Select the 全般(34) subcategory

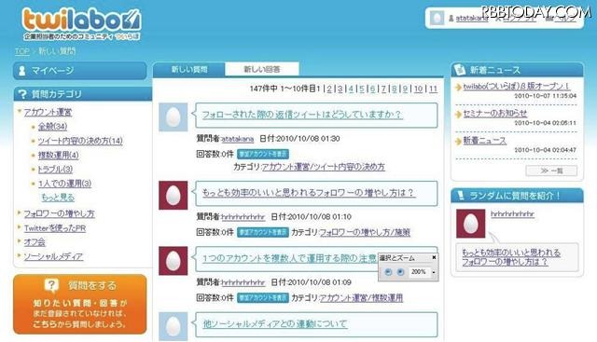coord(52,127)
